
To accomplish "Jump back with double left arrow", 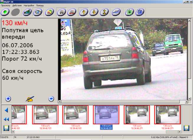I will pyautogui.click(x=6, y=119).
